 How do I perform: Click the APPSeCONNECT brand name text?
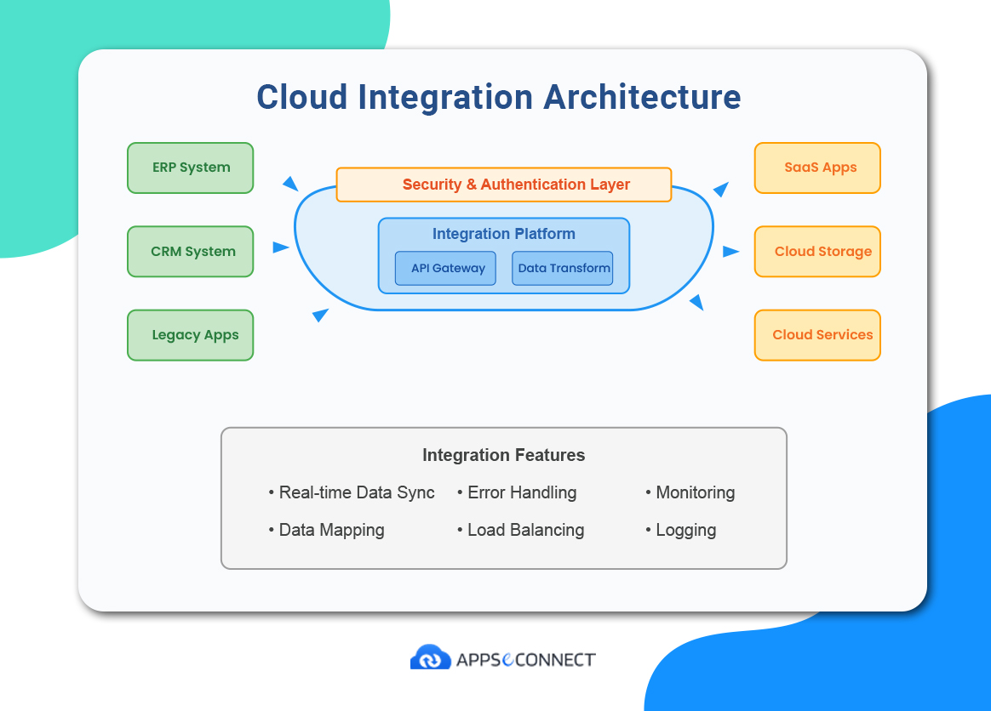point(526,660)
